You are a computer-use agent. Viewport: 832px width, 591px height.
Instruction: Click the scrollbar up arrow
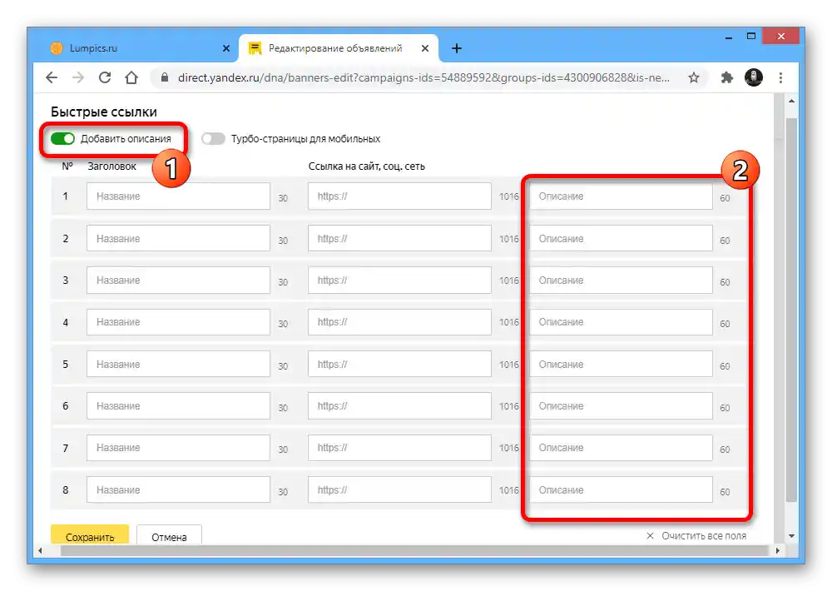click(x=791, y=101)
